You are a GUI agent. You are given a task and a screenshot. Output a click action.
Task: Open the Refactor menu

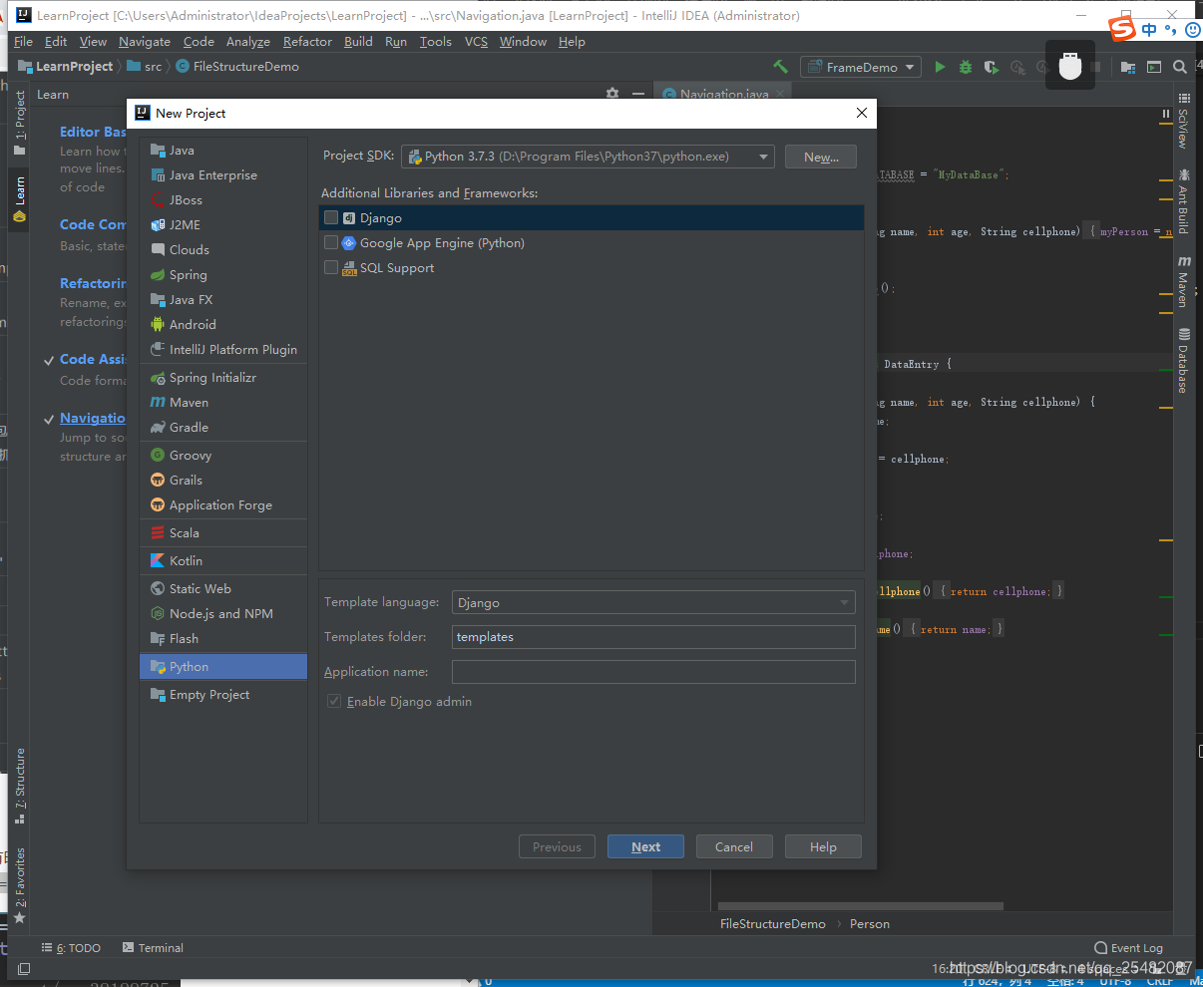point(306,41)
